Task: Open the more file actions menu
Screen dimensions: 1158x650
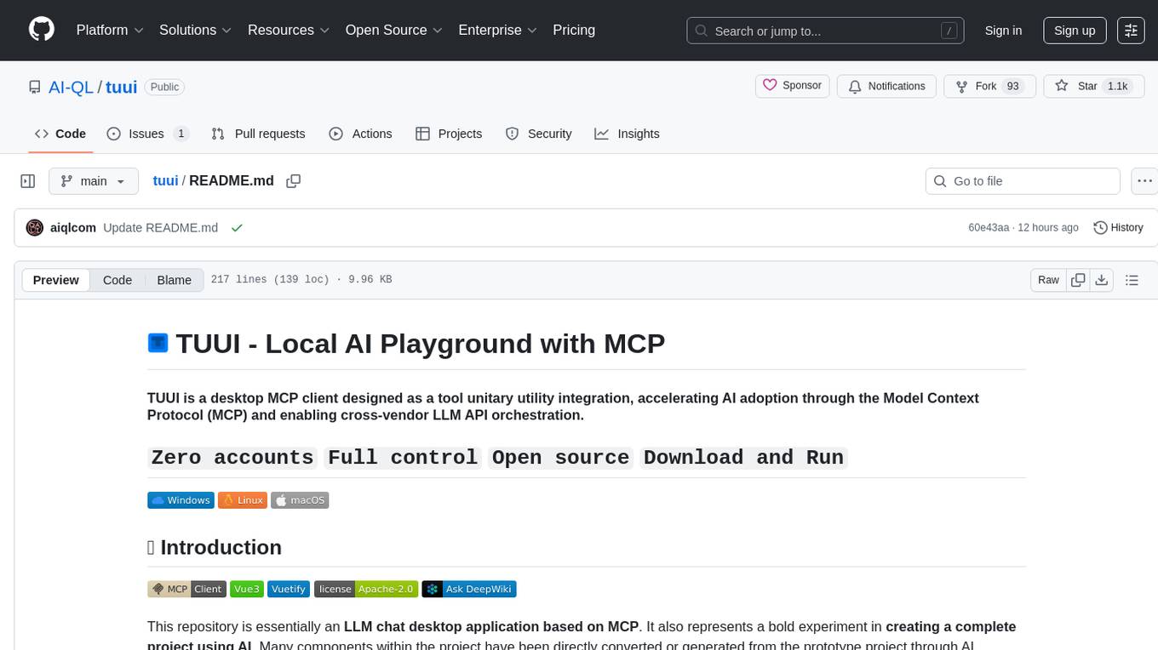Action: pyautogui.click(x=1144, y=181)
